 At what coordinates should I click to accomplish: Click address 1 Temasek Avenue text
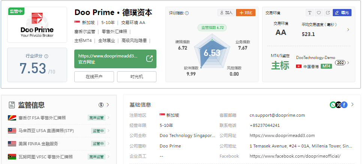click(301, 146)
